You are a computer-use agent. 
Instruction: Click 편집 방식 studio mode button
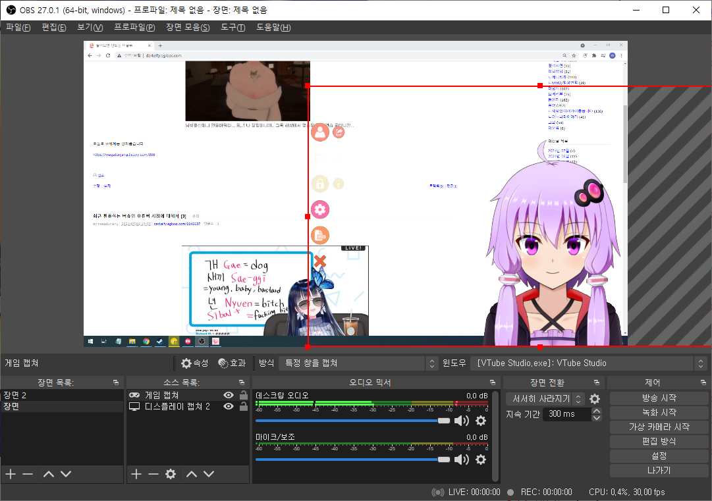(x=659, y=442)
